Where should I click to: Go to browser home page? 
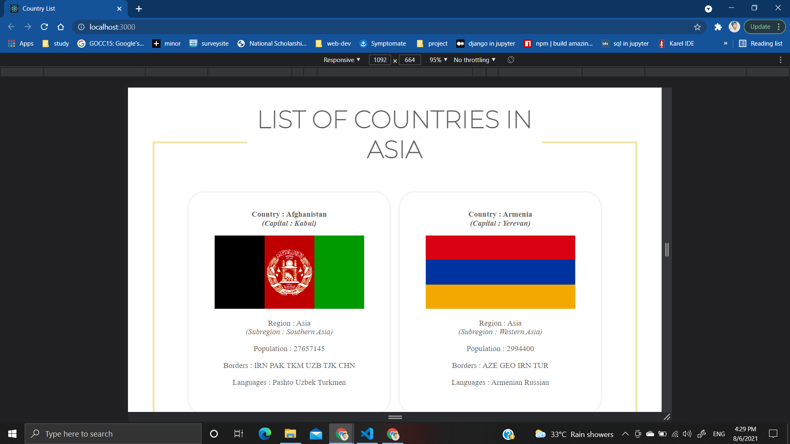click(x=61, y=27)
